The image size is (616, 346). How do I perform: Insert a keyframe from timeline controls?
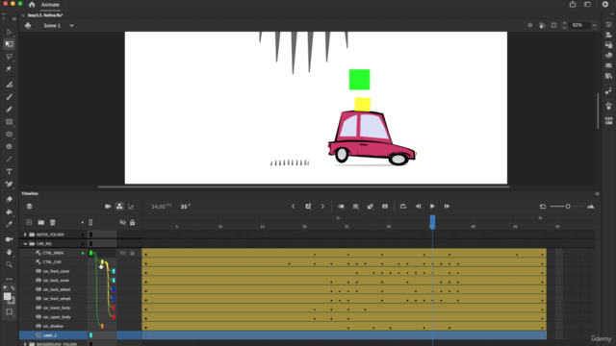pos(308,207)
